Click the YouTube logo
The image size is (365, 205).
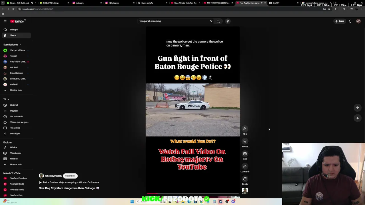(x=17, y=21)
